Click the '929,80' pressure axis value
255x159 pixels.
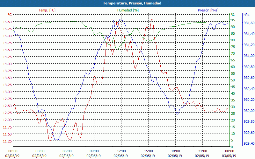[249, 121]
